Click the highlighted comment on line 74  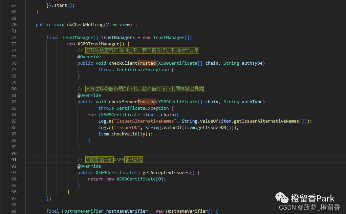pyautogui.click(x=142, y=50)
